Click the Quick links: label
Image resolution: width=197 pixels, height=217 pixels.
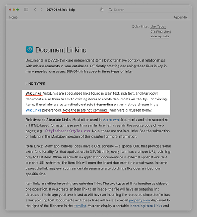140,26
